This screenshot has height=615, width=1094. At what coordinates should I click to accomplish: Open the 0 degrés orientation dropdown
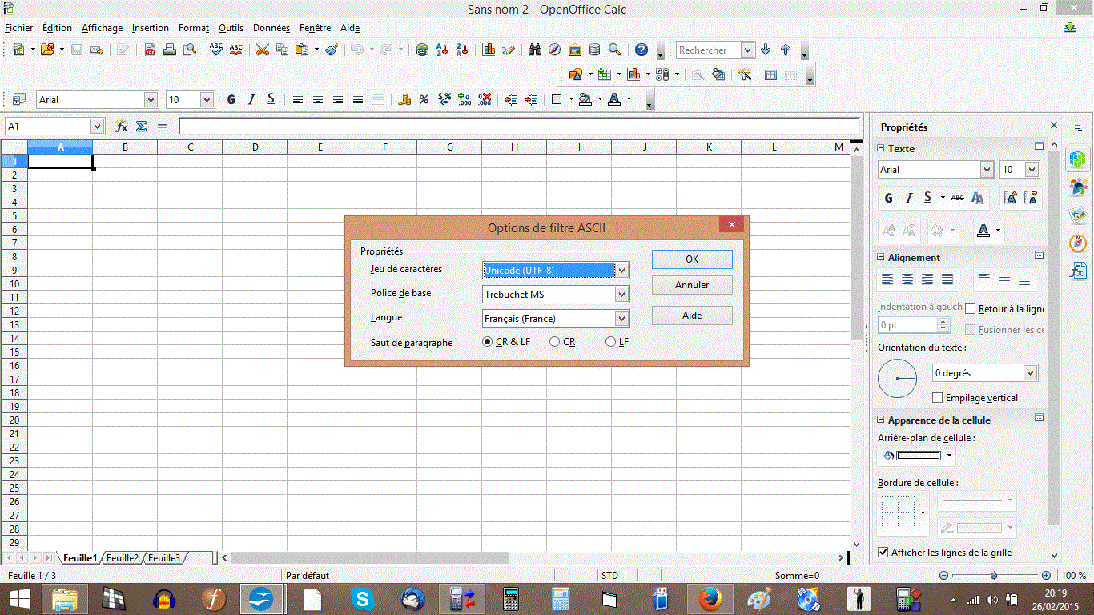[x=1031, y=373]
